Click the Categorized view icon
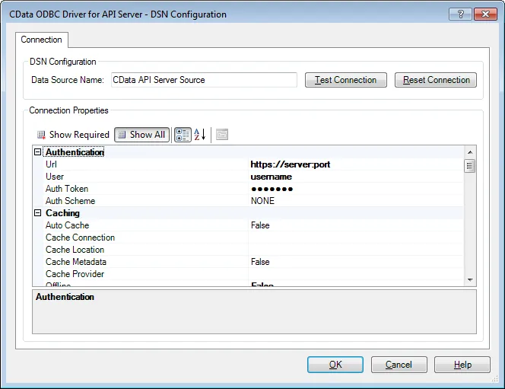This screenshot has height=389, width=505. tap(183, 135)
